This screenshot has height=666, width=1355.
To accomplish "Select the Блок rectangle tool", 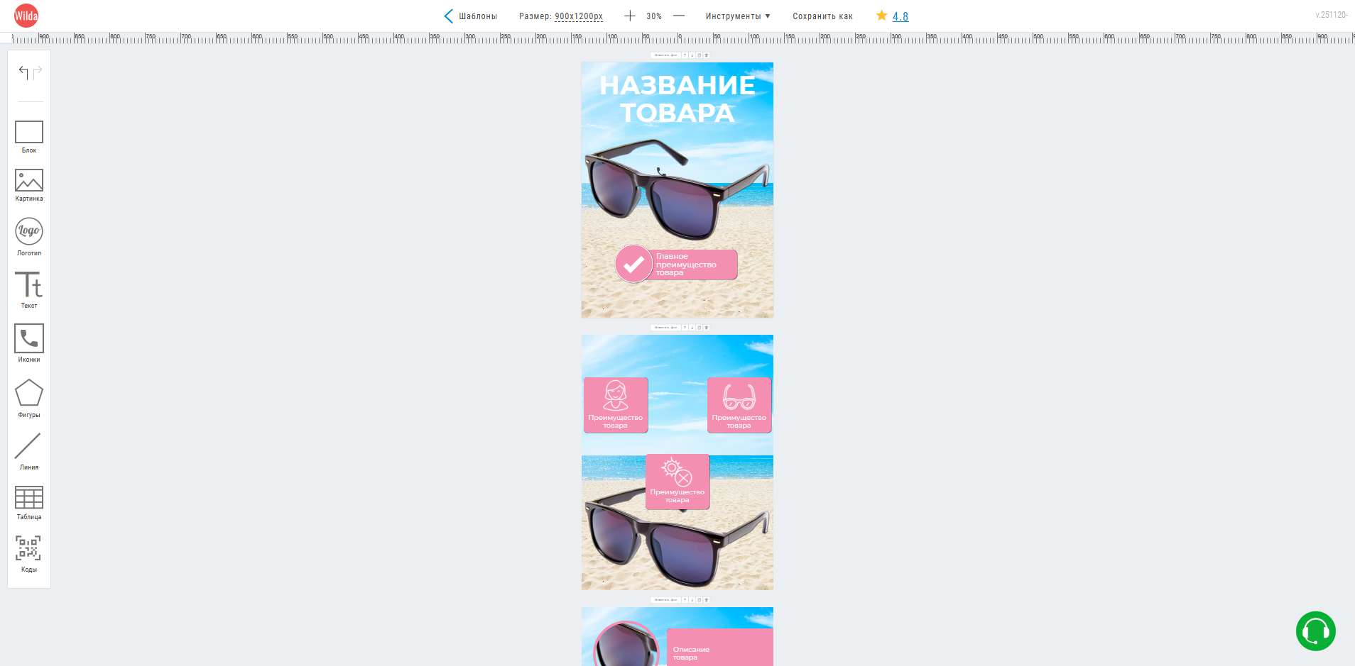I will pyautogui.click(x=29, y=137).
